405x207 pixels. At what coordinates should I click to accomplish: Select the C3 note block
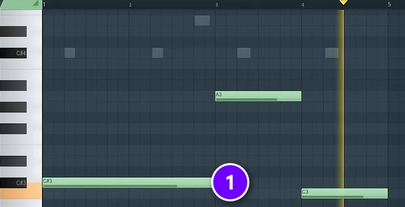pos(345,194)
